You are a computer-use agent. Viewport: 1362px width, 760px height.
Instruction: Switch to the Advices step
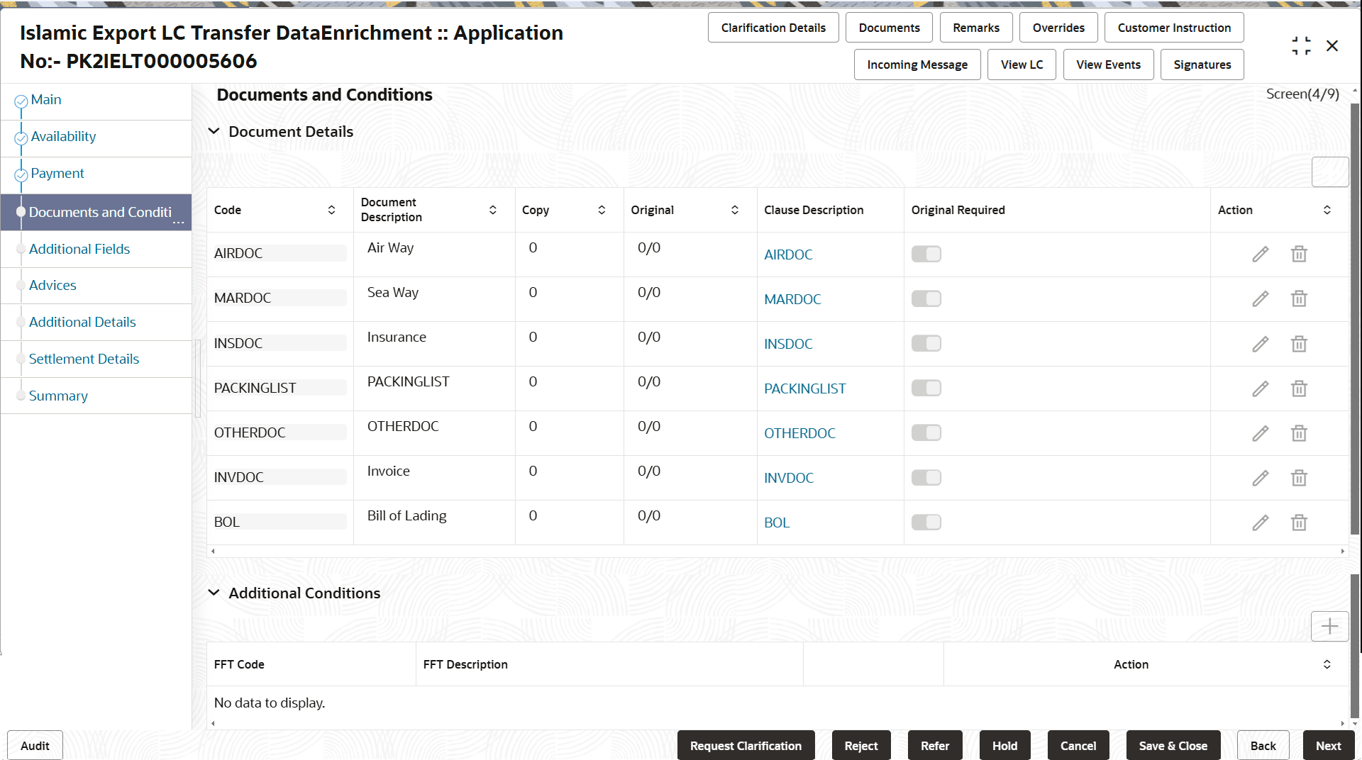coord(53,285)
